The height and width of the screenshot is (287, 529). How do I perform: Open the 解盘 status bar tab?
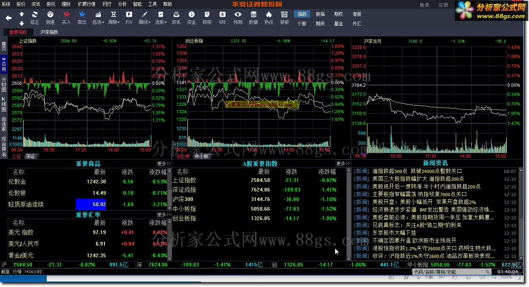[6, 272]
